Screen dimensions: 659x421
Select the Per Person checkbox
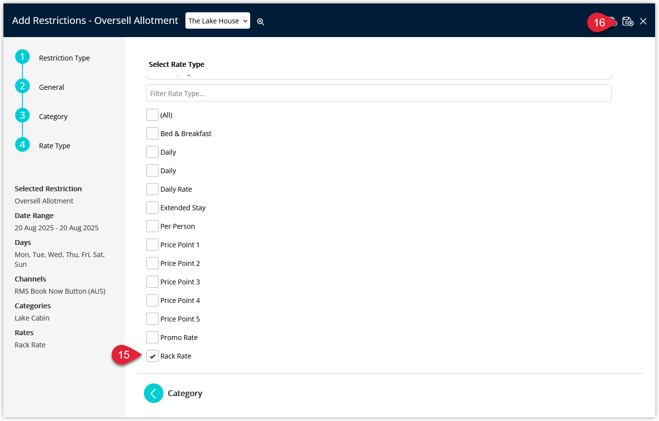[x=152, y=226]
